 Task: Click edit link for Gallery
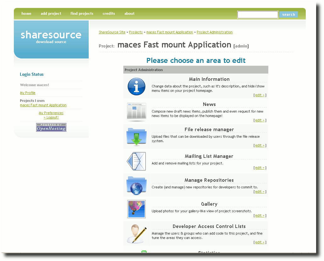pyautogui.click(x=260, y=216)
